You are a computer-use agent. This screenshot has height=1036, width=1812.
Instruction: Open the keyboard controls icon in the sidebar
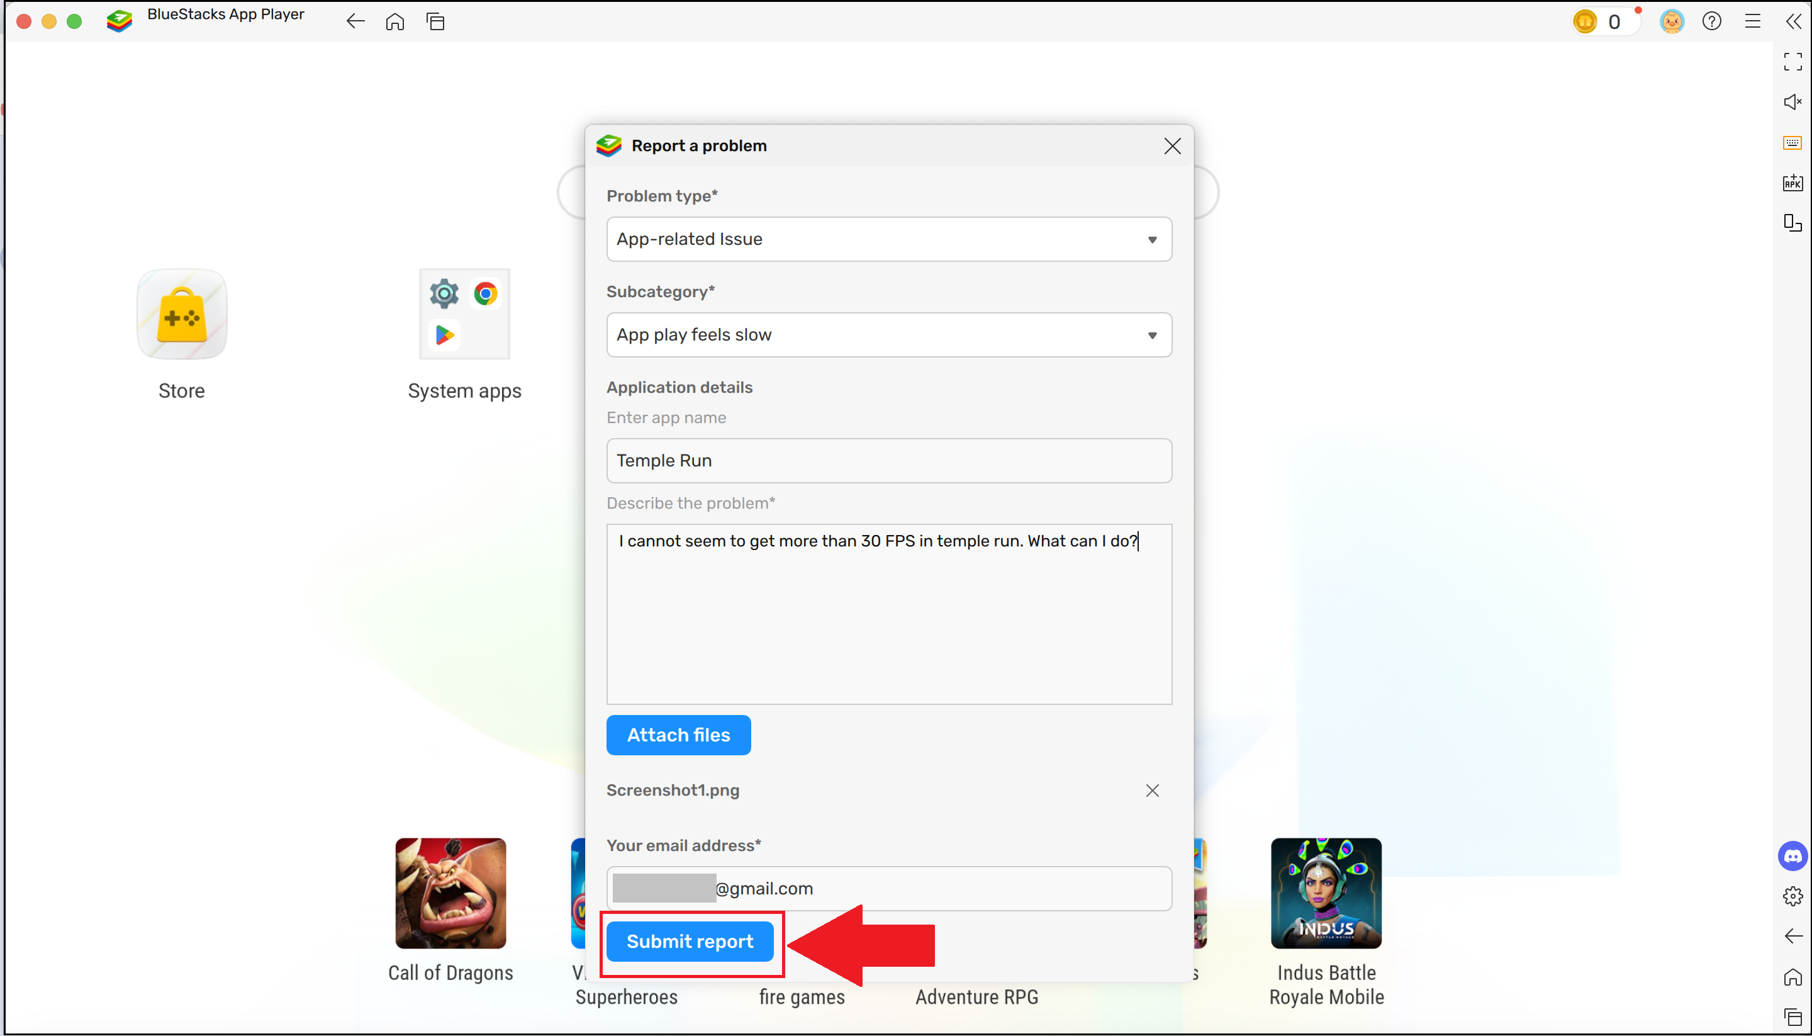(x=1792, y=142)
